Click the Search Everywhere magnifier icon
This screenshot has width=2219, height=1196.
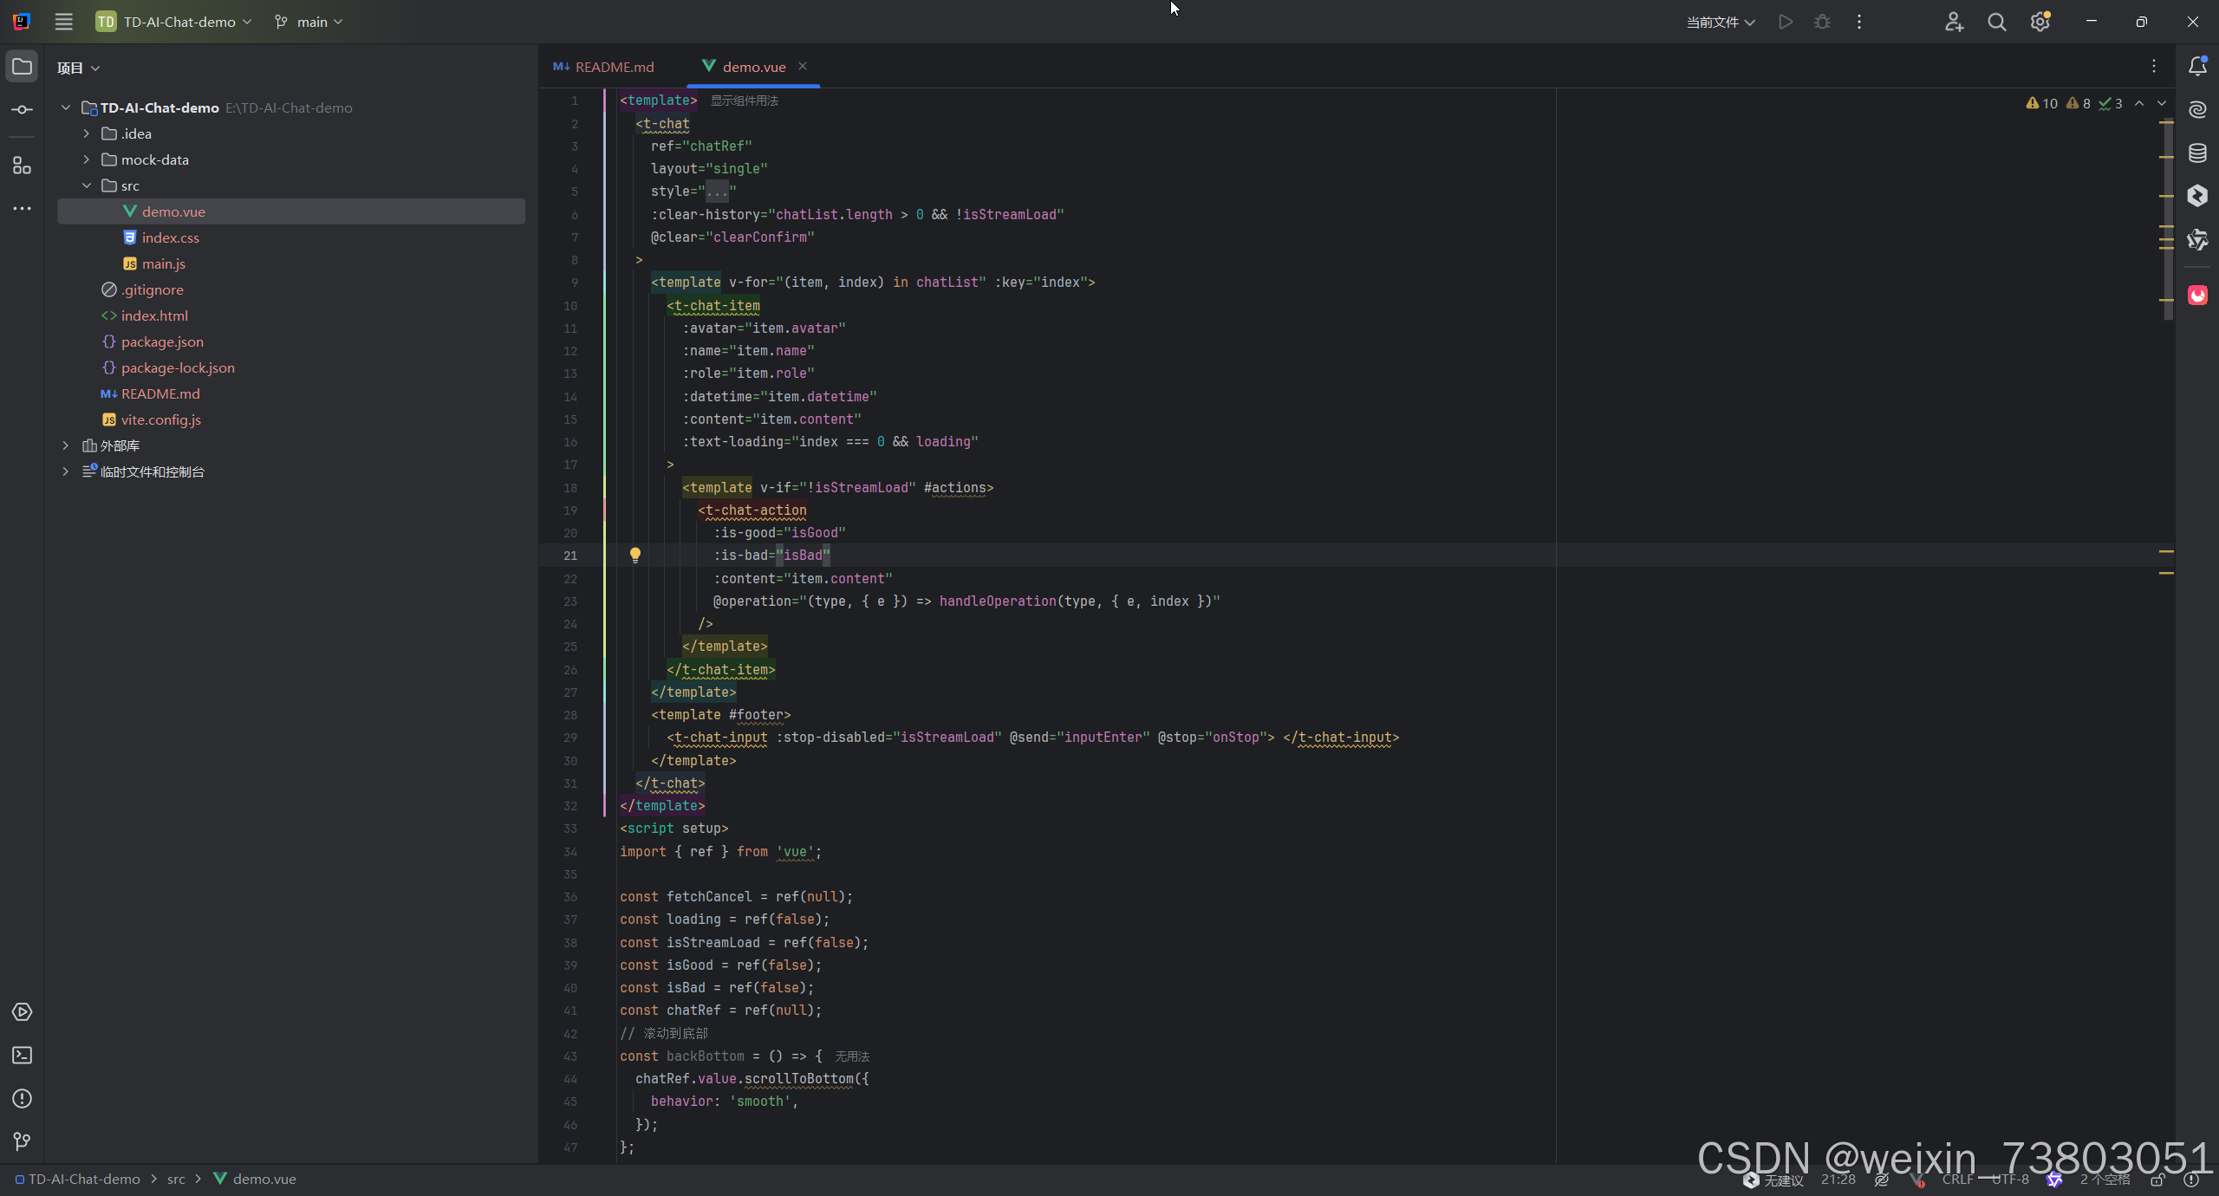(1997, 23)
